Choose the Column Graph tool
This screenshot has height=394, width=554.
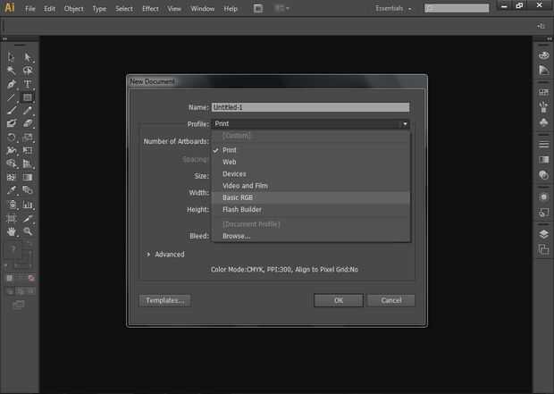coord(28,205)
